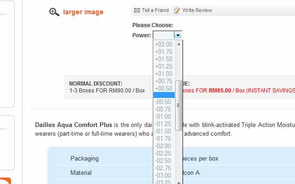Select +01.25 power option
Viewport: 295px width, 184px height.
(164, 66)
